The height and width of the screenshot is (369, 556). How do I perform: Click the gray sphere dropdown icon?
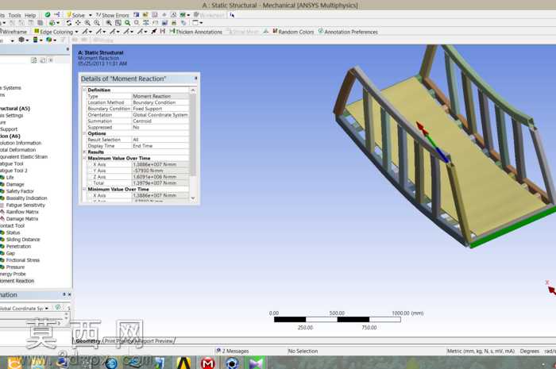pos(23,40)
